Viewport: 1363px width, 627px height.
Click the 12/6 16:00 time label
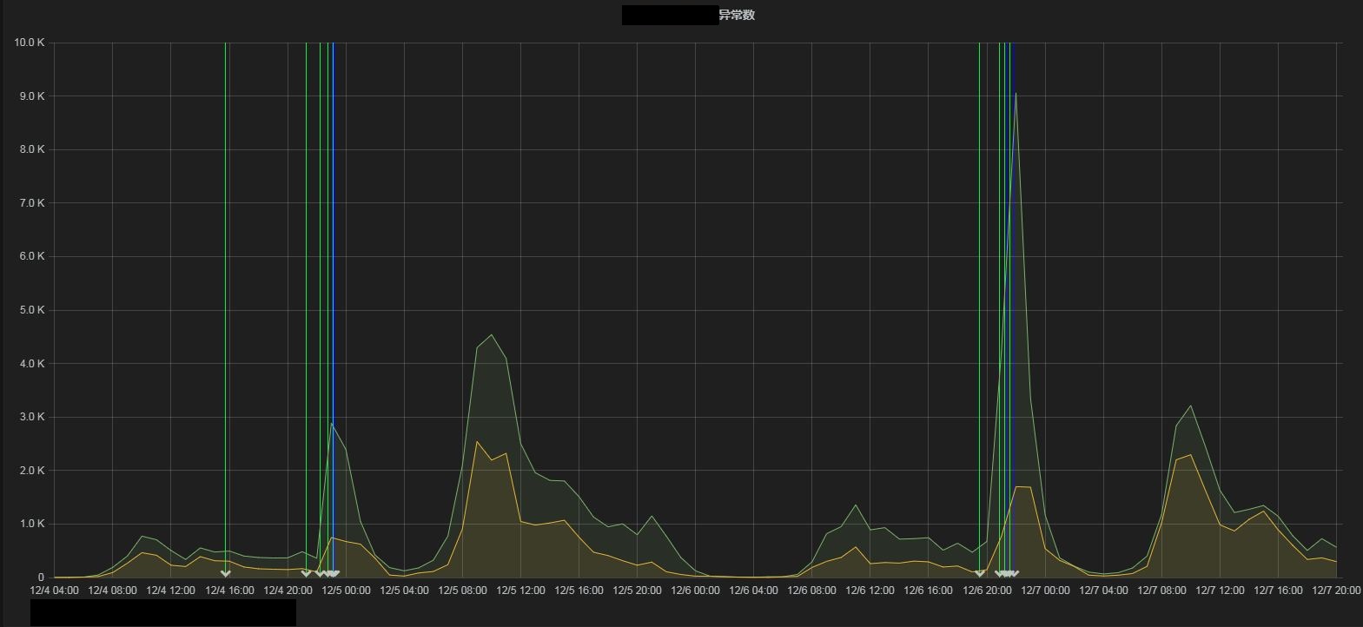click(x=928, y=591)
